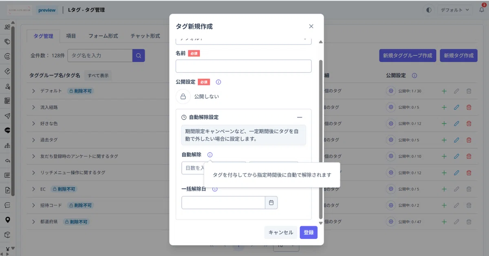Expand the 流入経路 tag group

(34, 107)
